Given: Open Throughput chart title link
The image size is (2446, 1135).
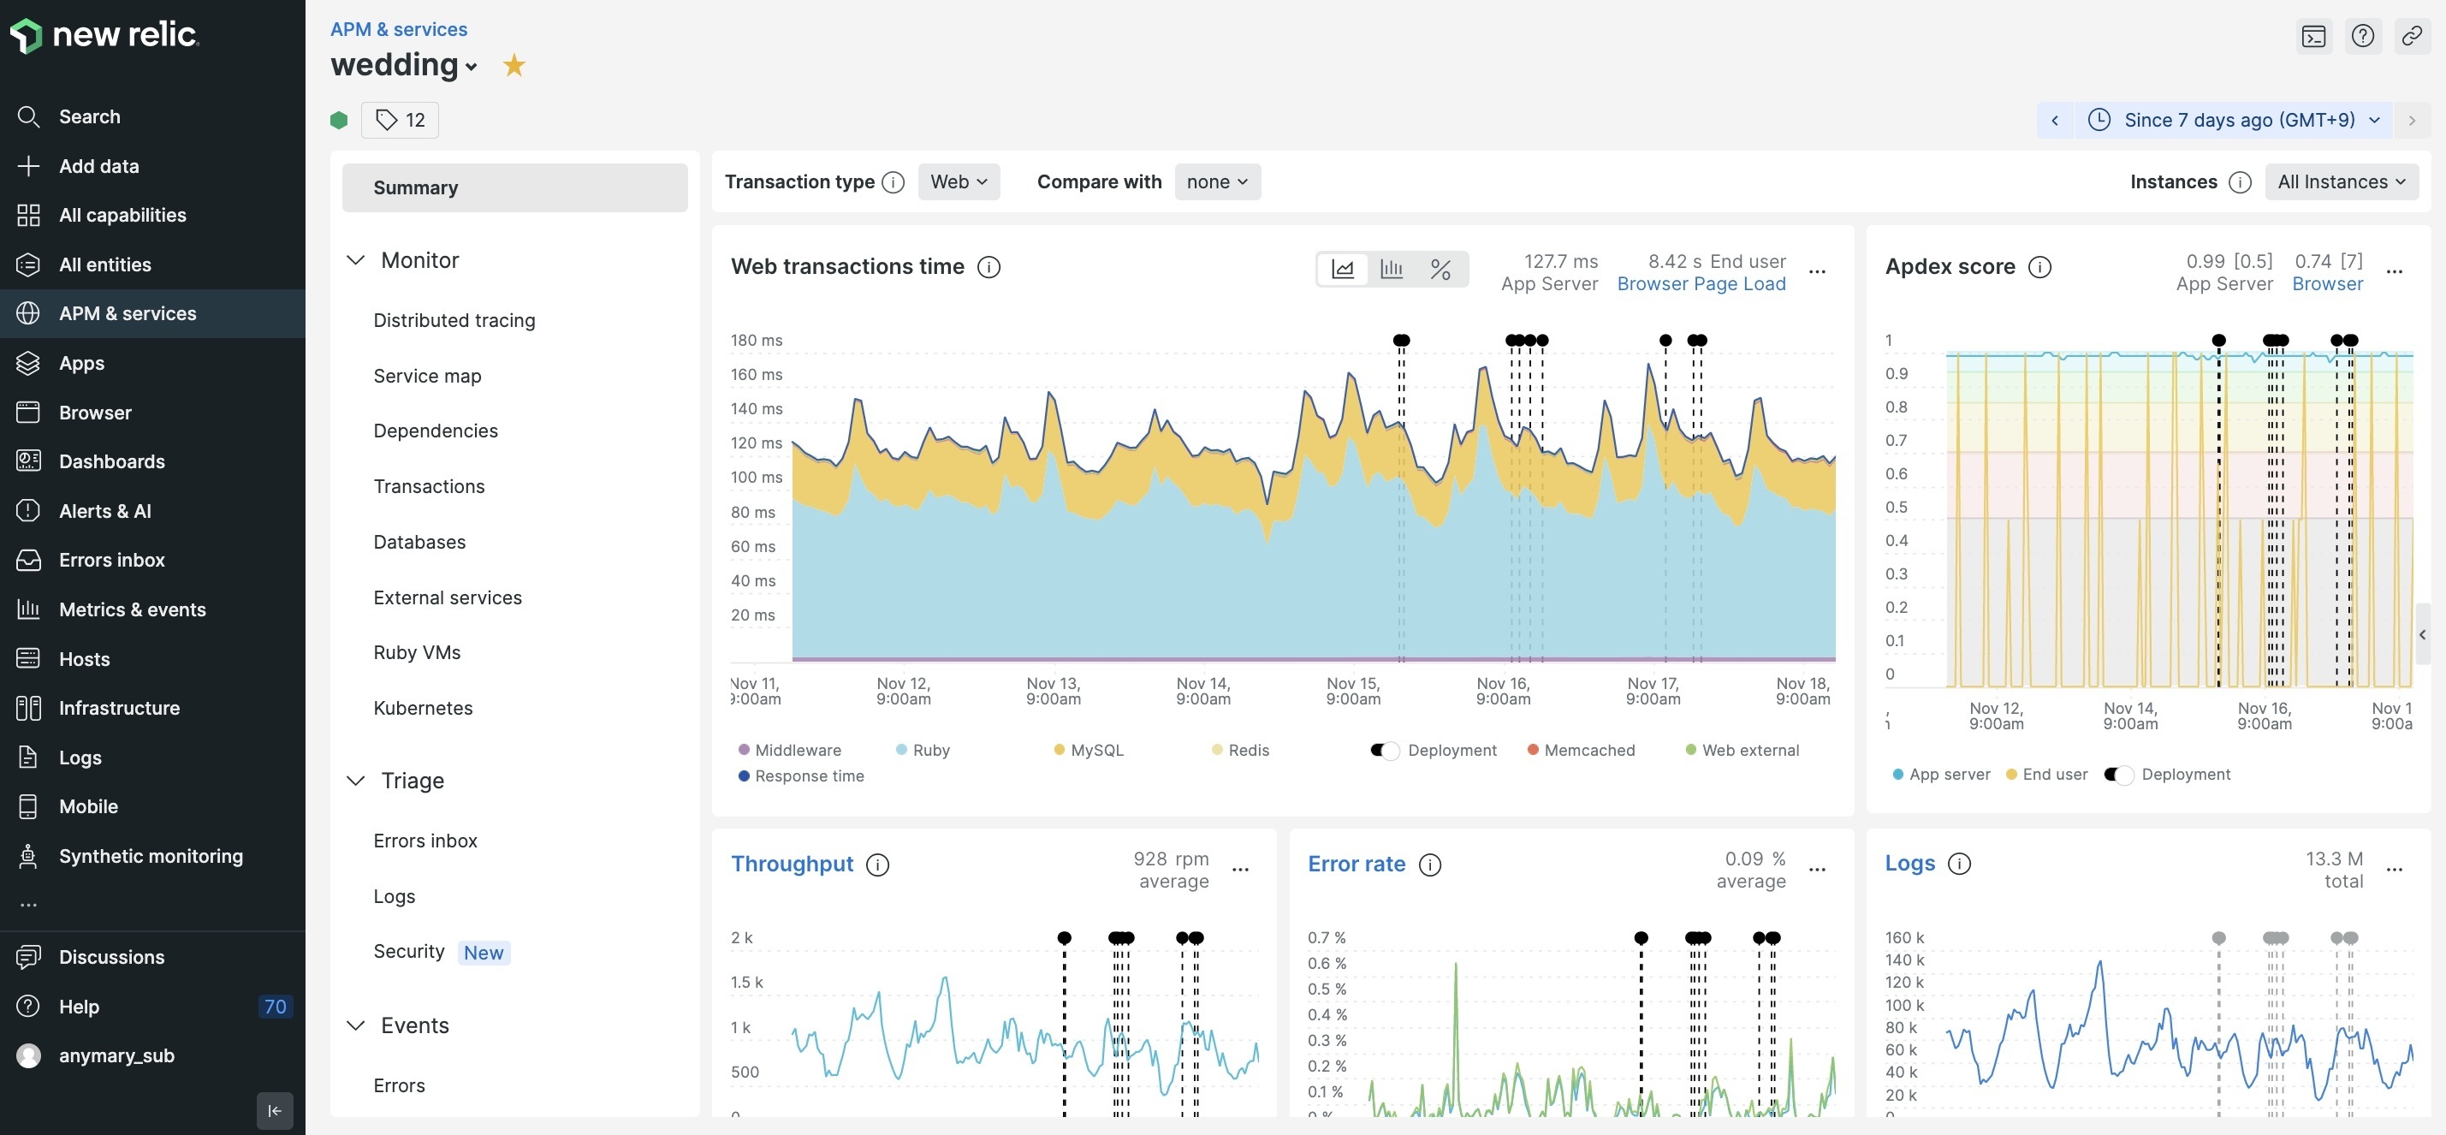Looking at the screenshot, I should tap(792, 865).
